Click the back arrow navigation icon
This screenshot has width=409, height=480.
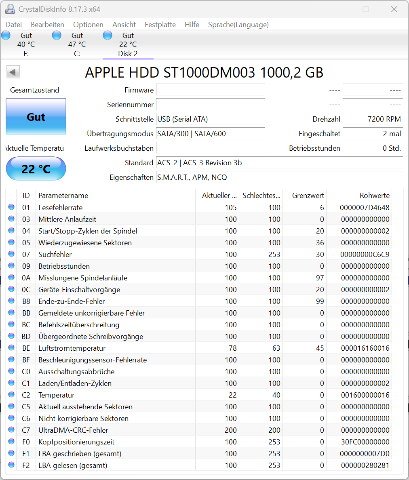click(13, 72)
